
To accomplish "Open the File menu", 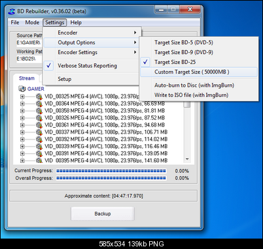I will pos(15,22).
